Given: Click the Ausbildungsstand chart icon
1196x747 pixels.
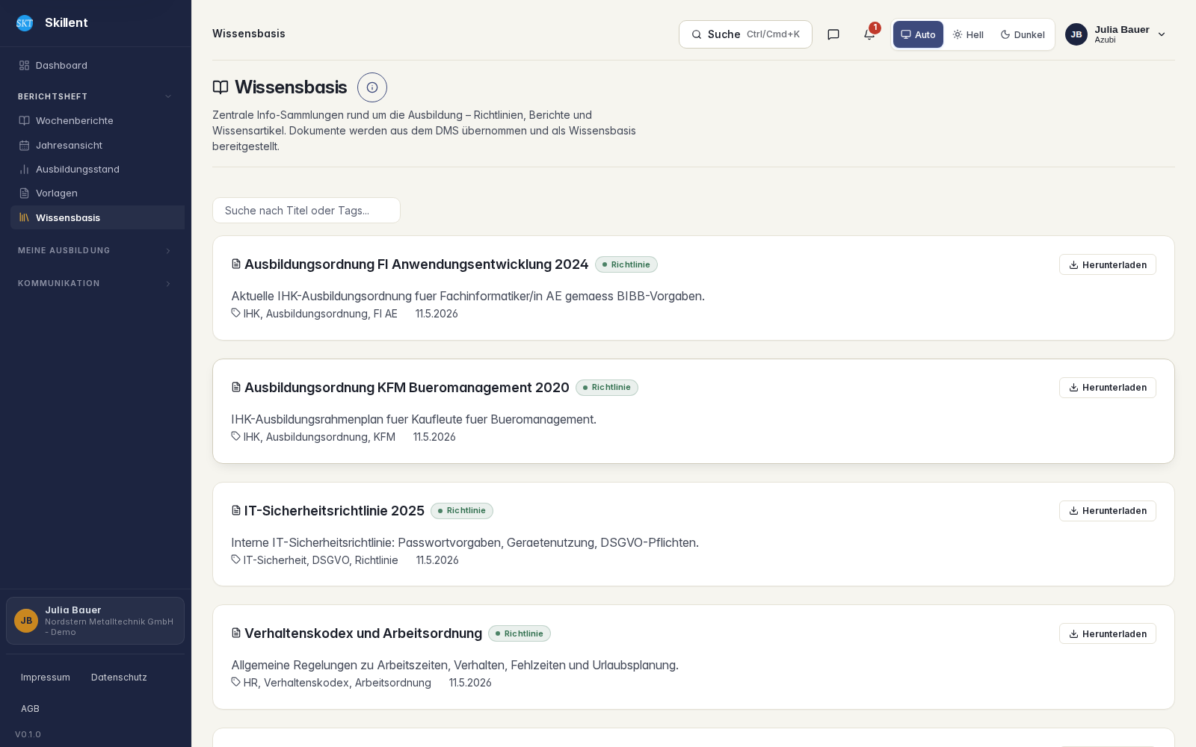Looking at the screenshot, I should click(x=24, y=170).
